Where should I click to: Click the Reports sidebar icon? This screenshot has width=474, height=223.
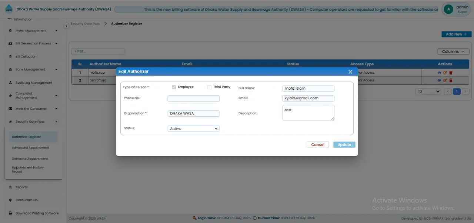[10, 187]
